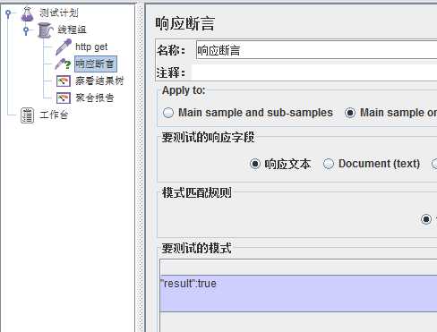Select the http get tree item

(x=91, y=47)
